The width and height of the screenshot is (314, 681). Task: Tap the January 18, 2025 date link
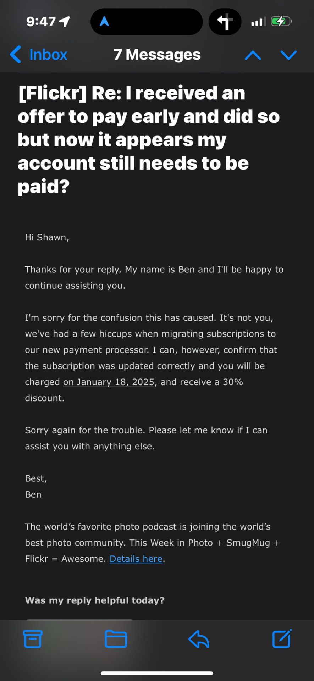point(109,382)
